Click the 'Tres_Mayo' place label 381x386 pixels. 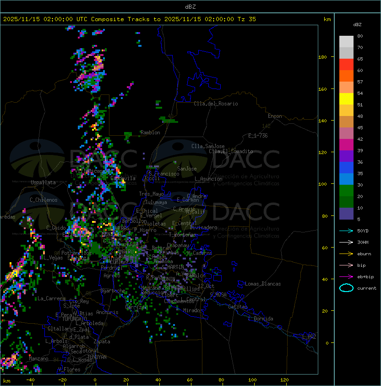pos(151,194)
